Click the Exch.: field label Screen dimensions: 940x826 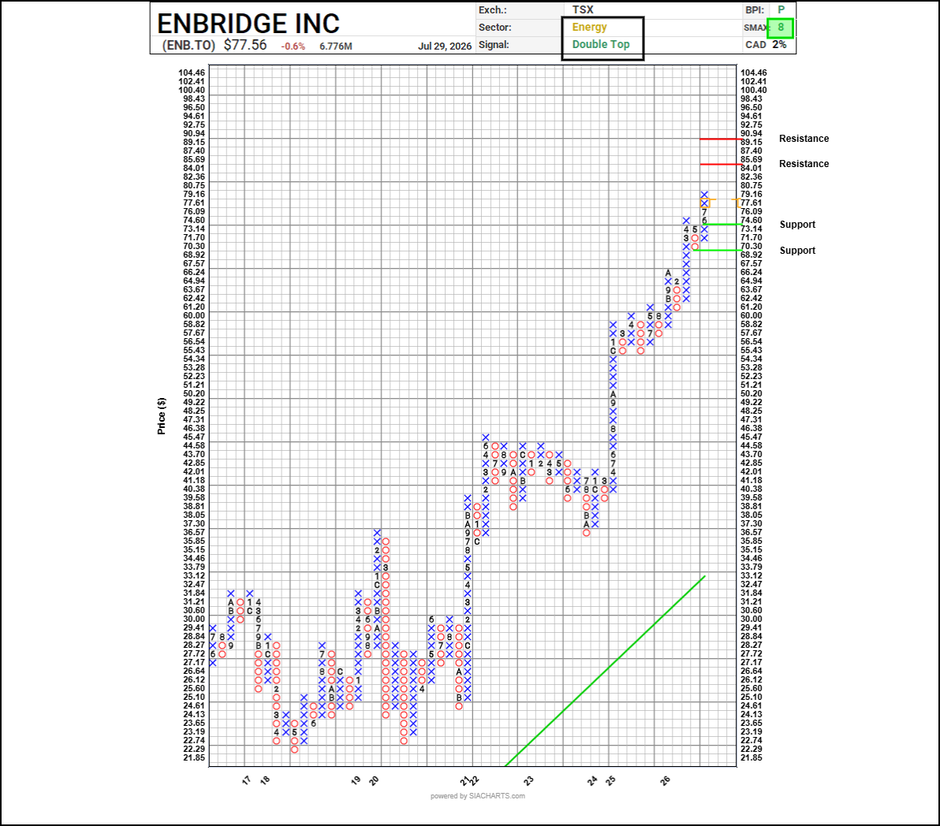point(493,10)
